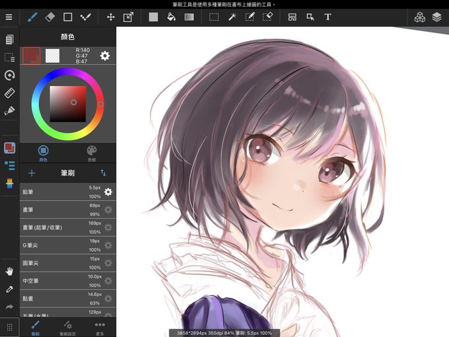Open settings gear for G筆尖 brush
Screen dimensions: 449x337
click(x=108, y=245)
